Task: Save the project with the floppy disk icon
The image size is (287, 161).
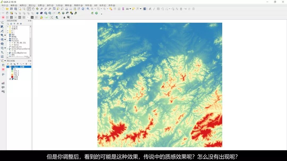Action: coord(11,9)
